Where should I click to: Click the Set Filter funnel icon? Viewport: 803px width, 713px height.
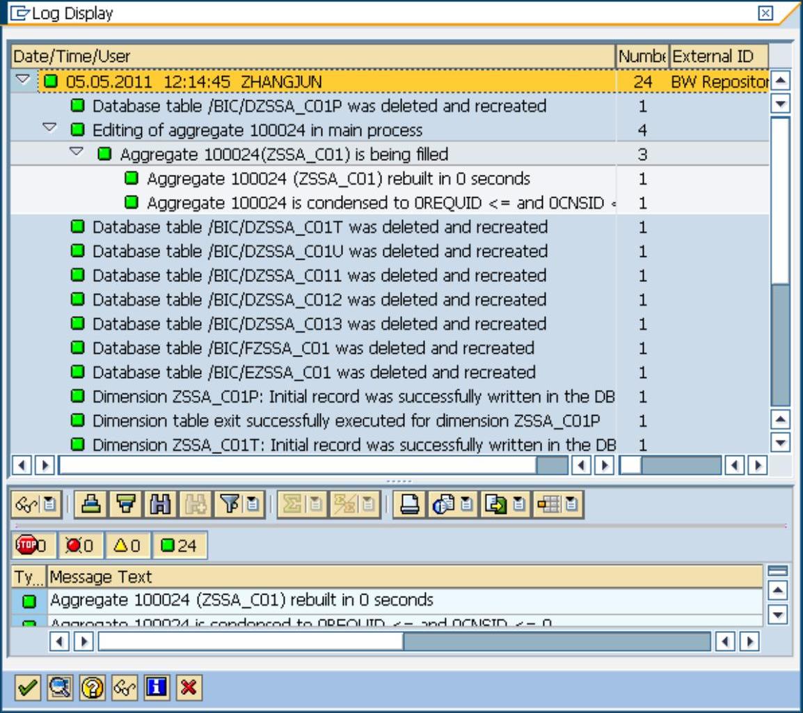pos(229,505)
